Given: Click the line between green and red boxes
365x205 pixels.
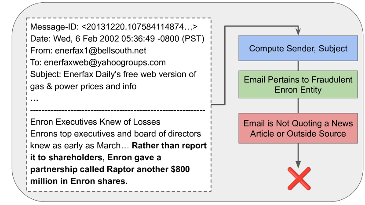Looking at the screenshot, I should [298, 105].
